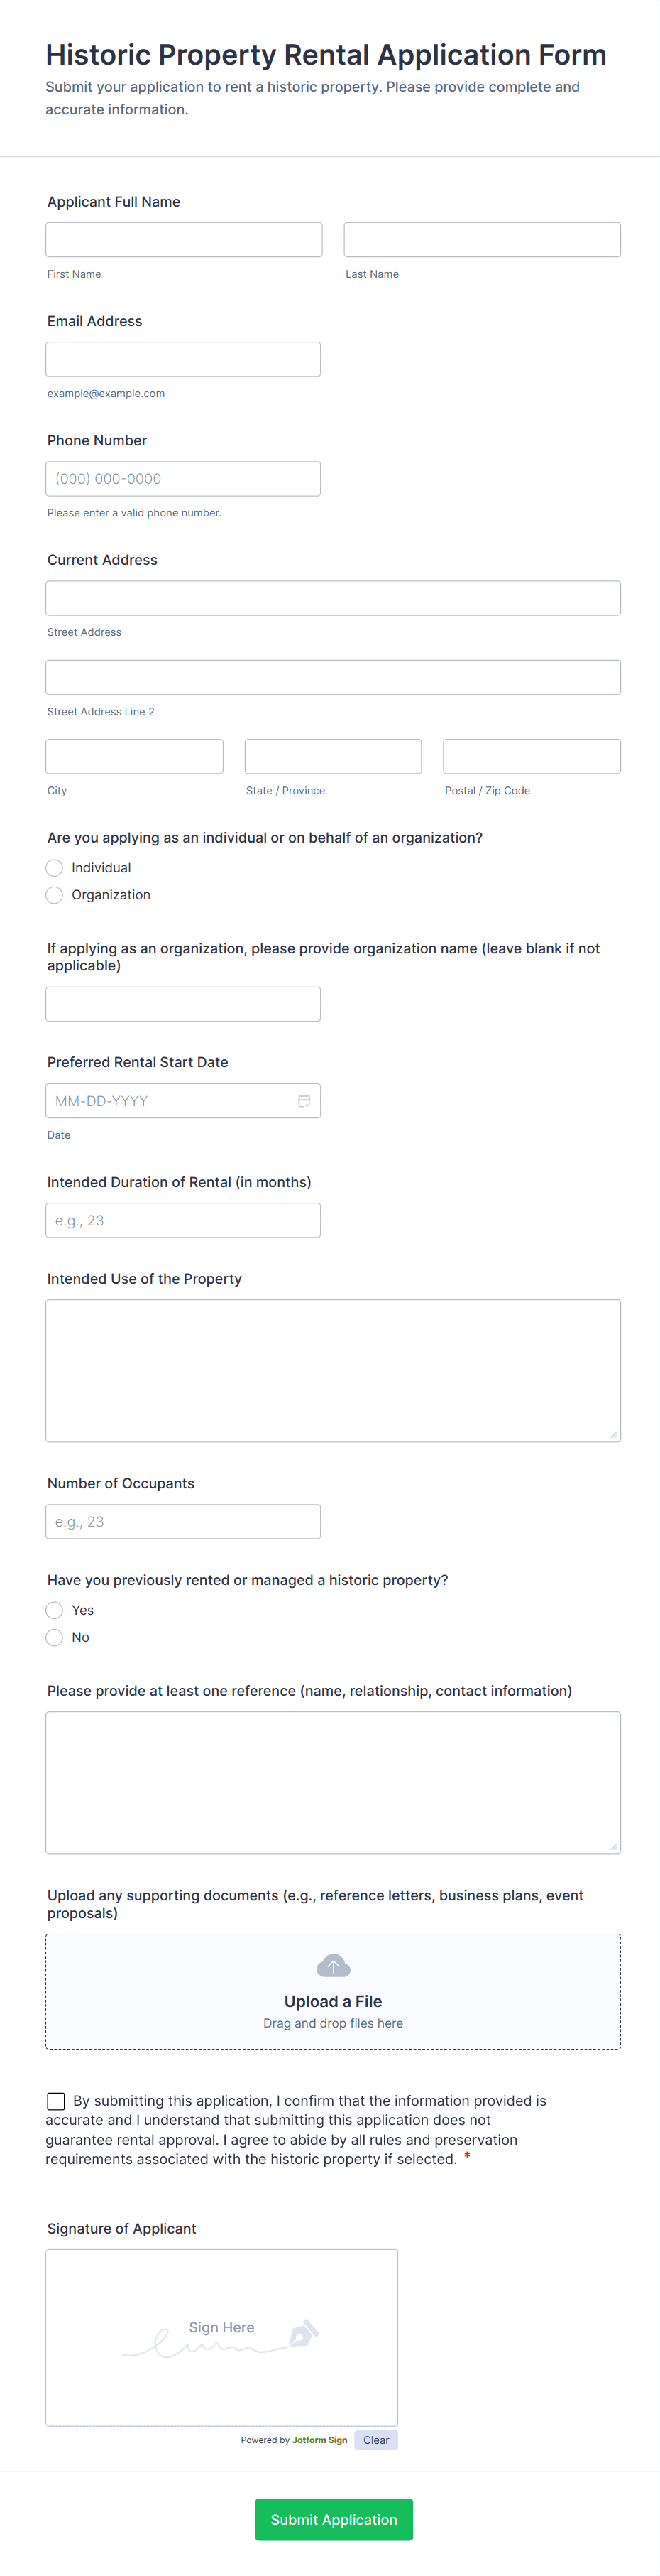Click the Phone Number field
660x2576 pixels.
point(182,478)
